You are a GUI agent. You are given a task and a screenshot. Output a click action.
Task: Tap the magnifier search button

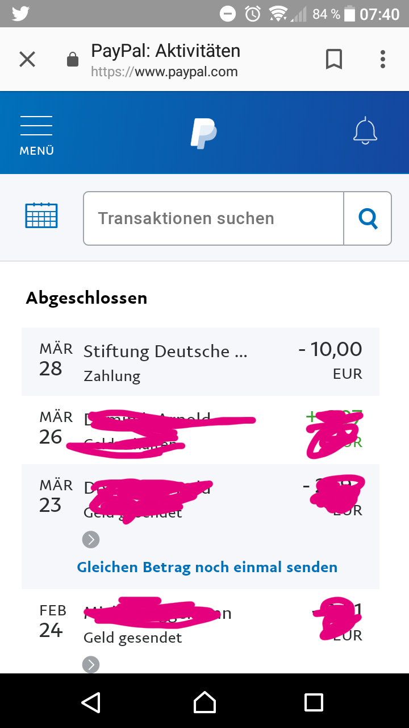click(368, 218)
